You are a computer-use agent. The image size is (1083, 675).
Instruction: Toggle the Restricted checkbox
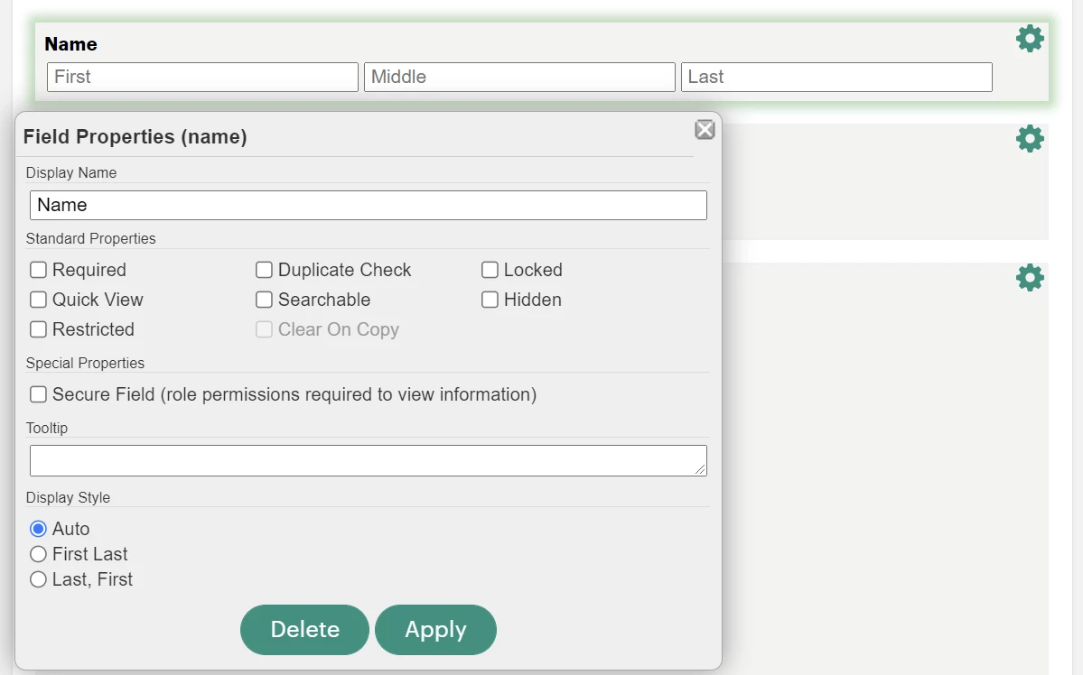pos(38,329)
